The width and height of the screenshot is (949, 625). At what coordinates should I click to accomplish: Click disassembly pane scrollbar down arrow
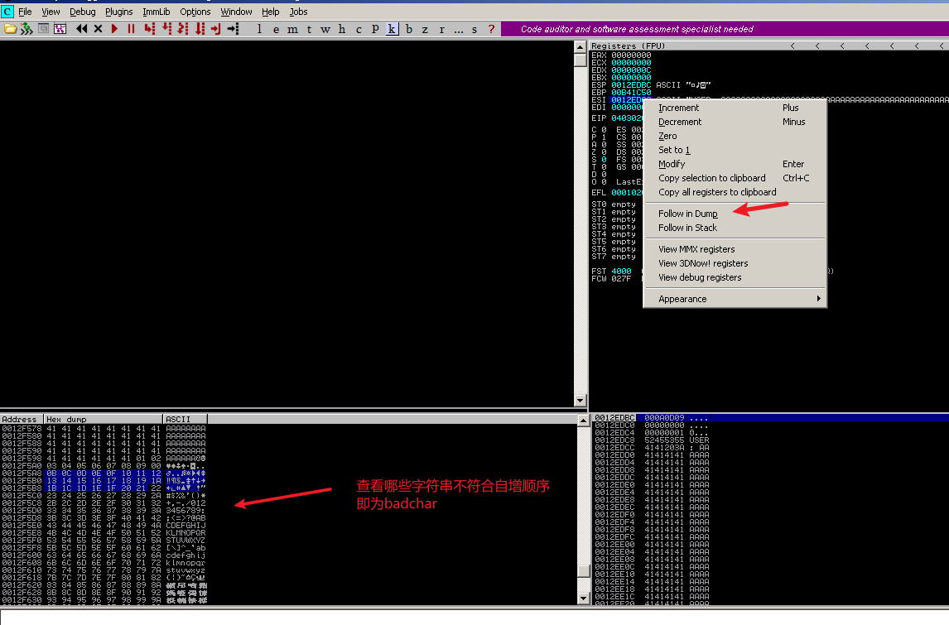click(x=580, y=401)
